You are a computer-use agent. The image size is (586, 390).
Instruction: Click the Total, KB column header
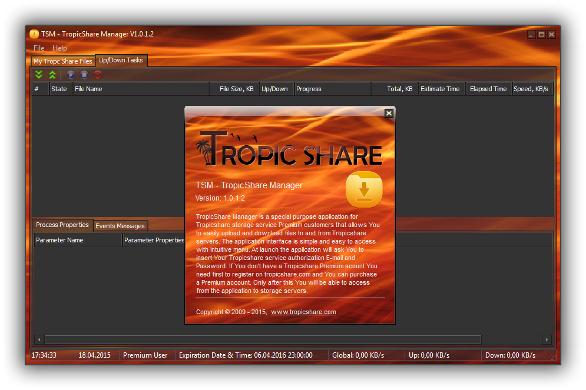click(x=394, y=89)
